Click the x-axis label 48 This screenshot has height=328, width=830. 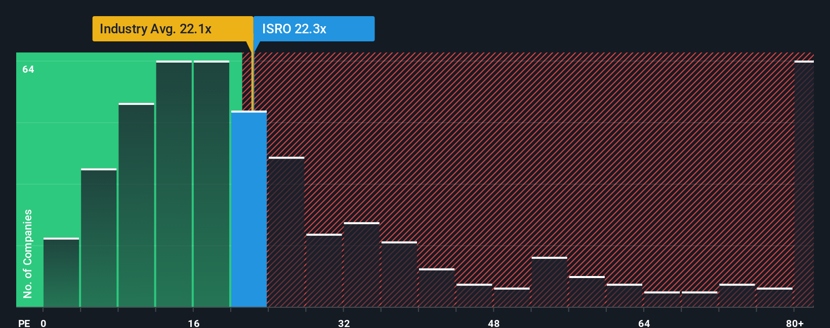click(494, 323)
